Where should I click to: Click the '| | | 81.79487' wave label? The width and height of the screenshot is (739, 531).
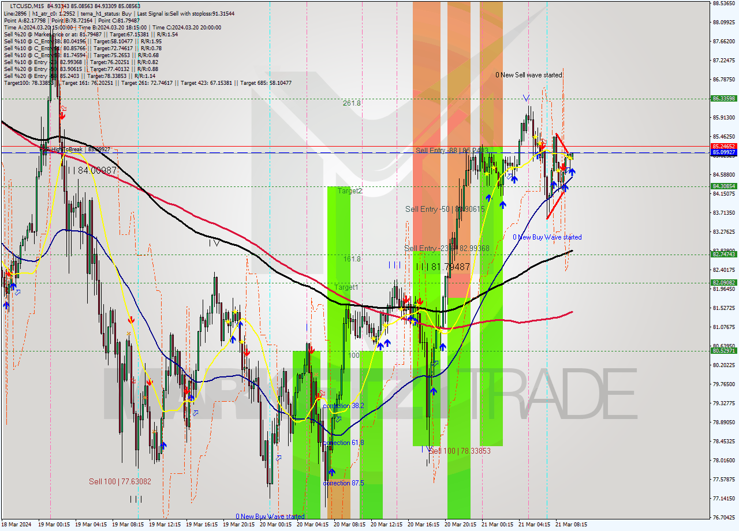click(x=443, y=267)
